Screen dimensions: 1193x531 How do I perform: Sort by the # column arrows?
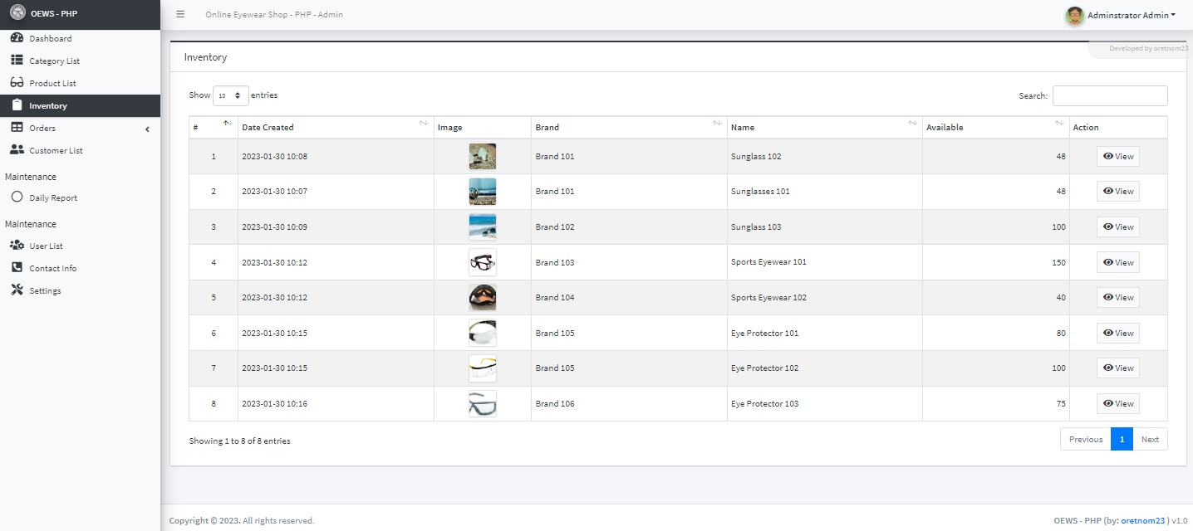pos(228,123)
